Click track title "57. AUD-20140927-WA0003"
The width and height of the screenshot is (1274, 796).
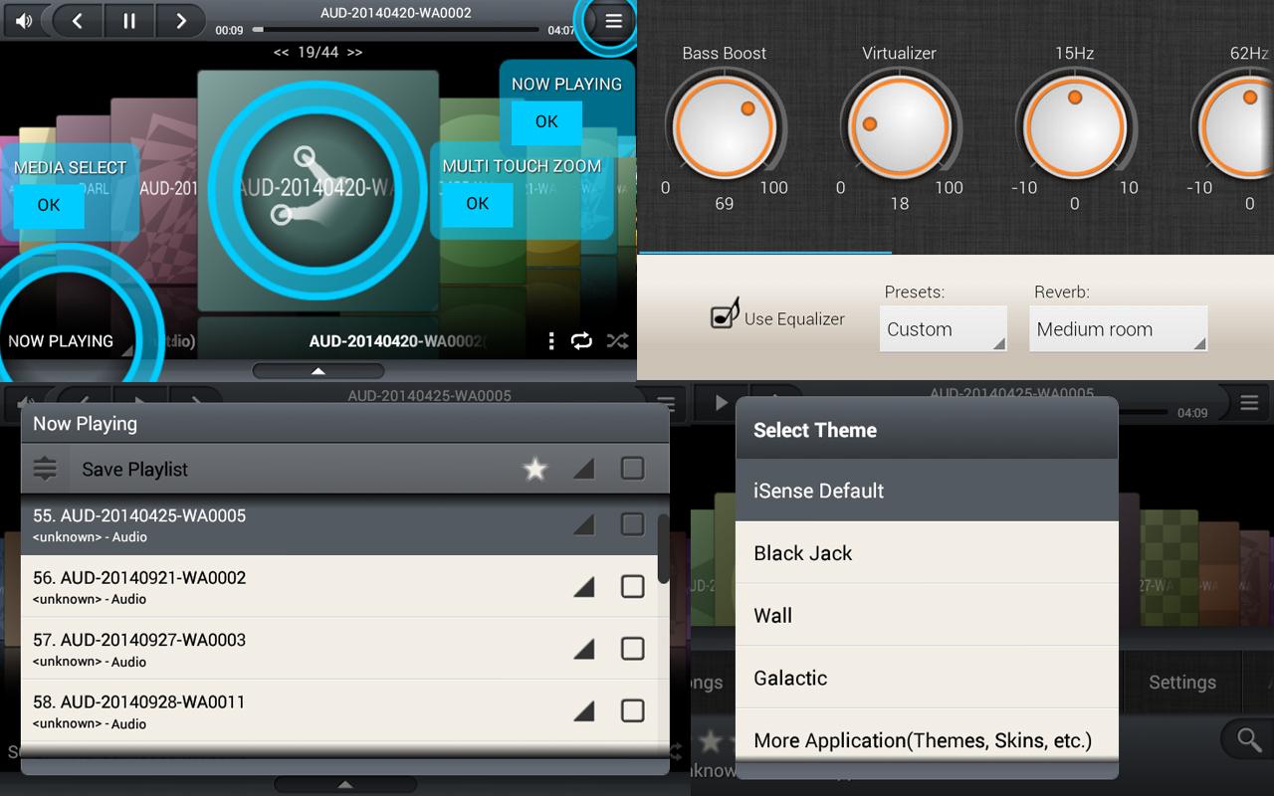pos(139,640)
